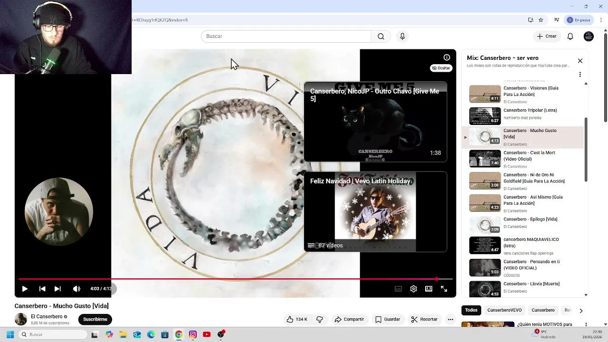Seek on the red video progress bar
Screen dimensions: 608x342
[x=235, y=279]
